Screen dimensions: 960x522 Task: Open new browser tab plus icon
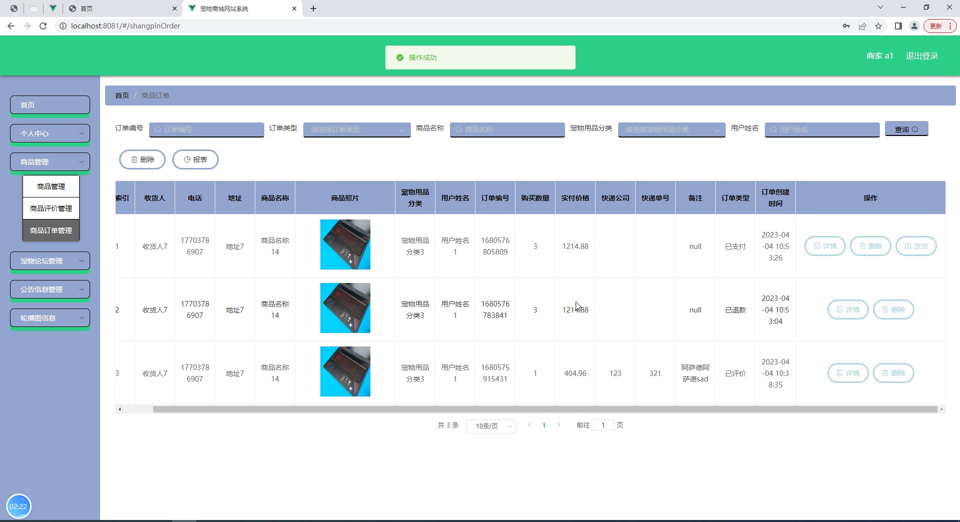(313, 8)
